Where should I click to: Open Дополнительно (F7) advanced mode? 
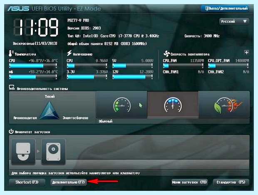[68, 182]
